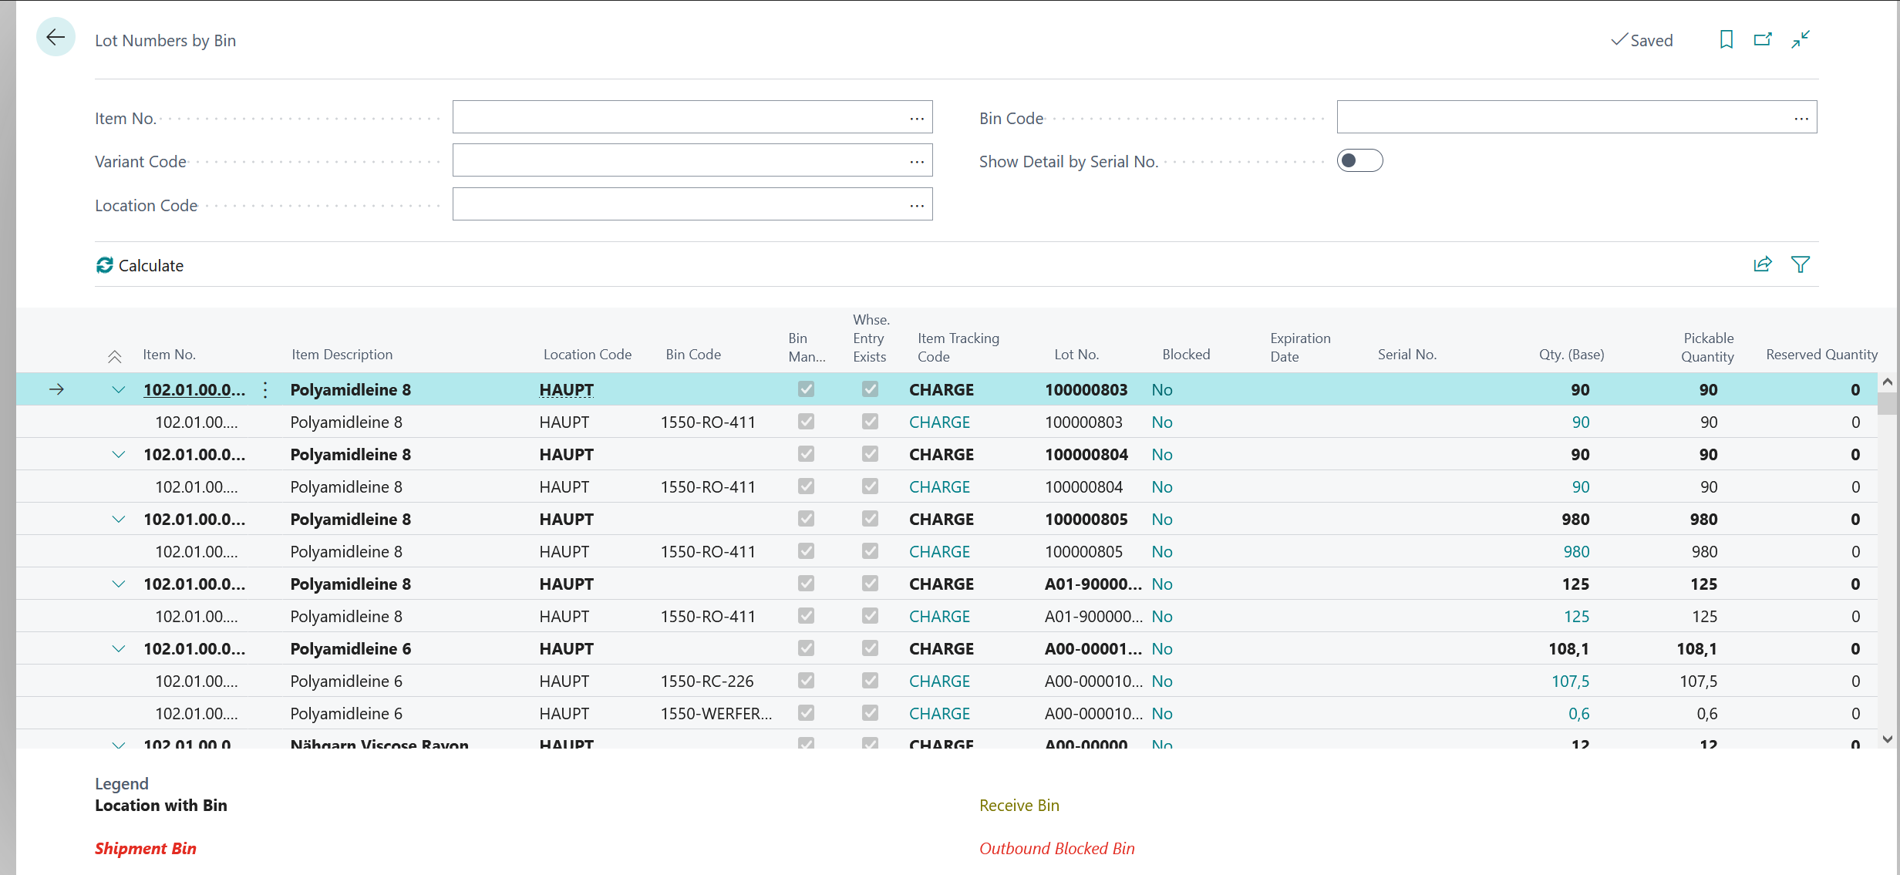Click Whse. Entry Exists checkbox in first row

click(x=870, y=389)
